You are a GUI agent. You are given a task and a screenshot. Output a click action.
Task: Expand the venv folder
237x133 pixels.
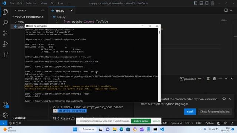click(x=21, y=22)
